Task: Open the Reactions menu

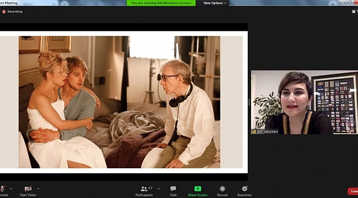Action: coord(245,191)
